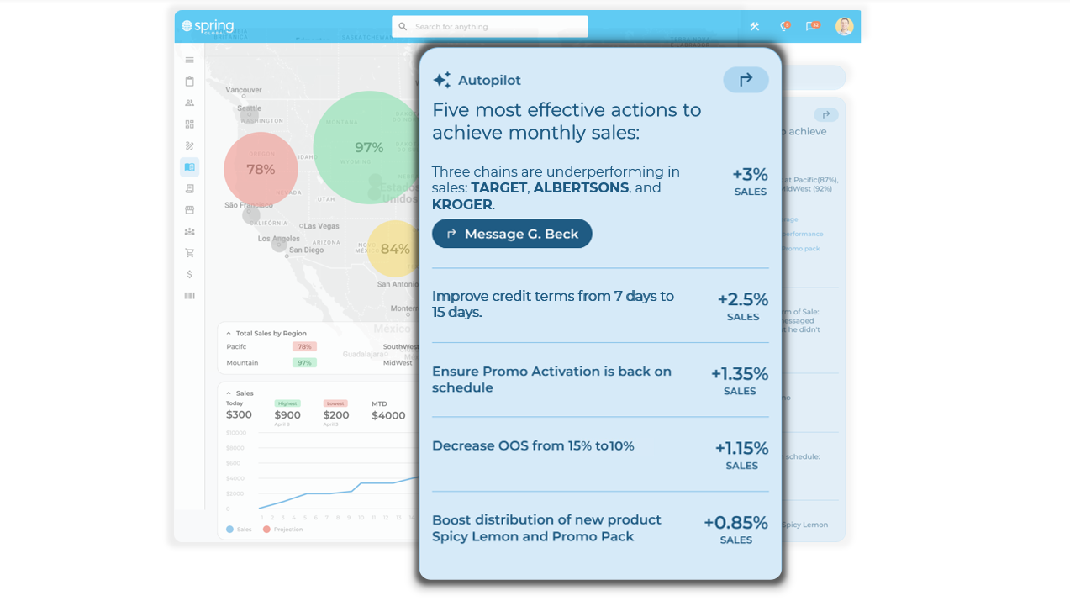1070x601 pixels.
Task: Select the 97% Mountain bubble on map
Action: click(366, 148)
